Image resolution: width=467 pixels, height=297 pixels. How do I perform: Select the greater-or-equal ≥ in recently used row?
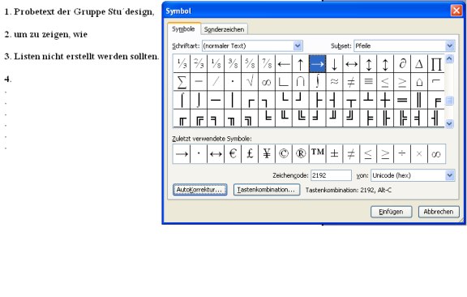click(x=385, y=154)
